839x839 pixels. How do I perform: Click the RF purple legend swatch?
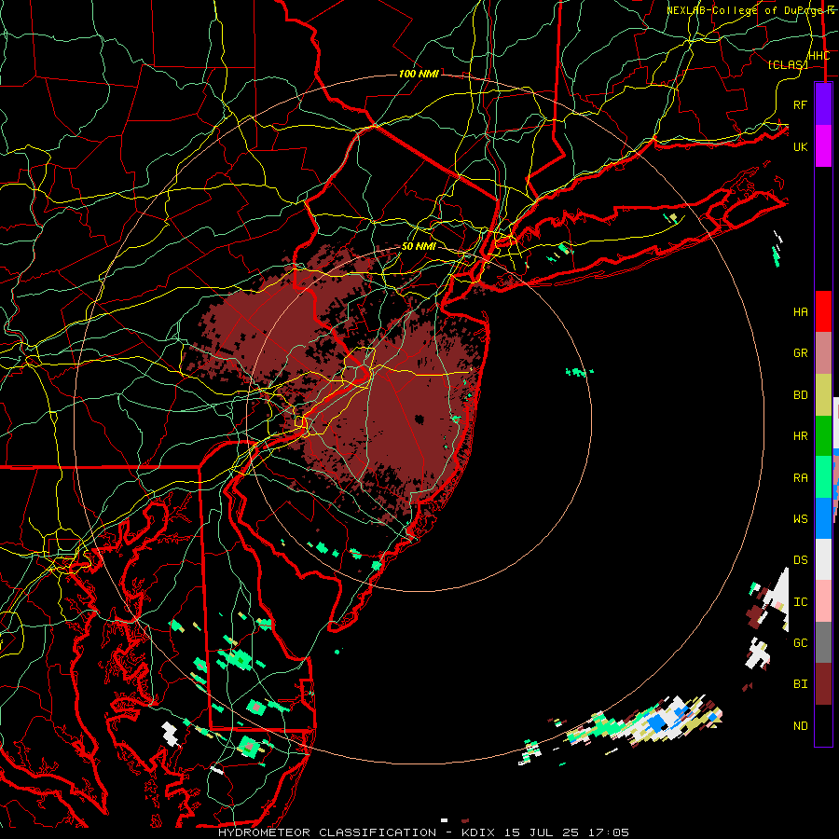[x=823, y=104]
